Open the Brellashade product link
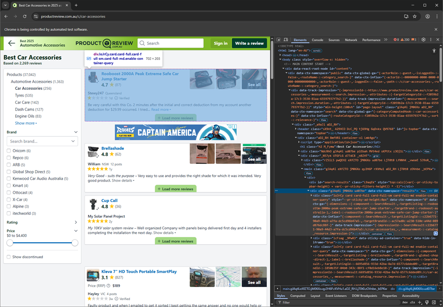The image size is (443, 307). click(x=113, y=148)
